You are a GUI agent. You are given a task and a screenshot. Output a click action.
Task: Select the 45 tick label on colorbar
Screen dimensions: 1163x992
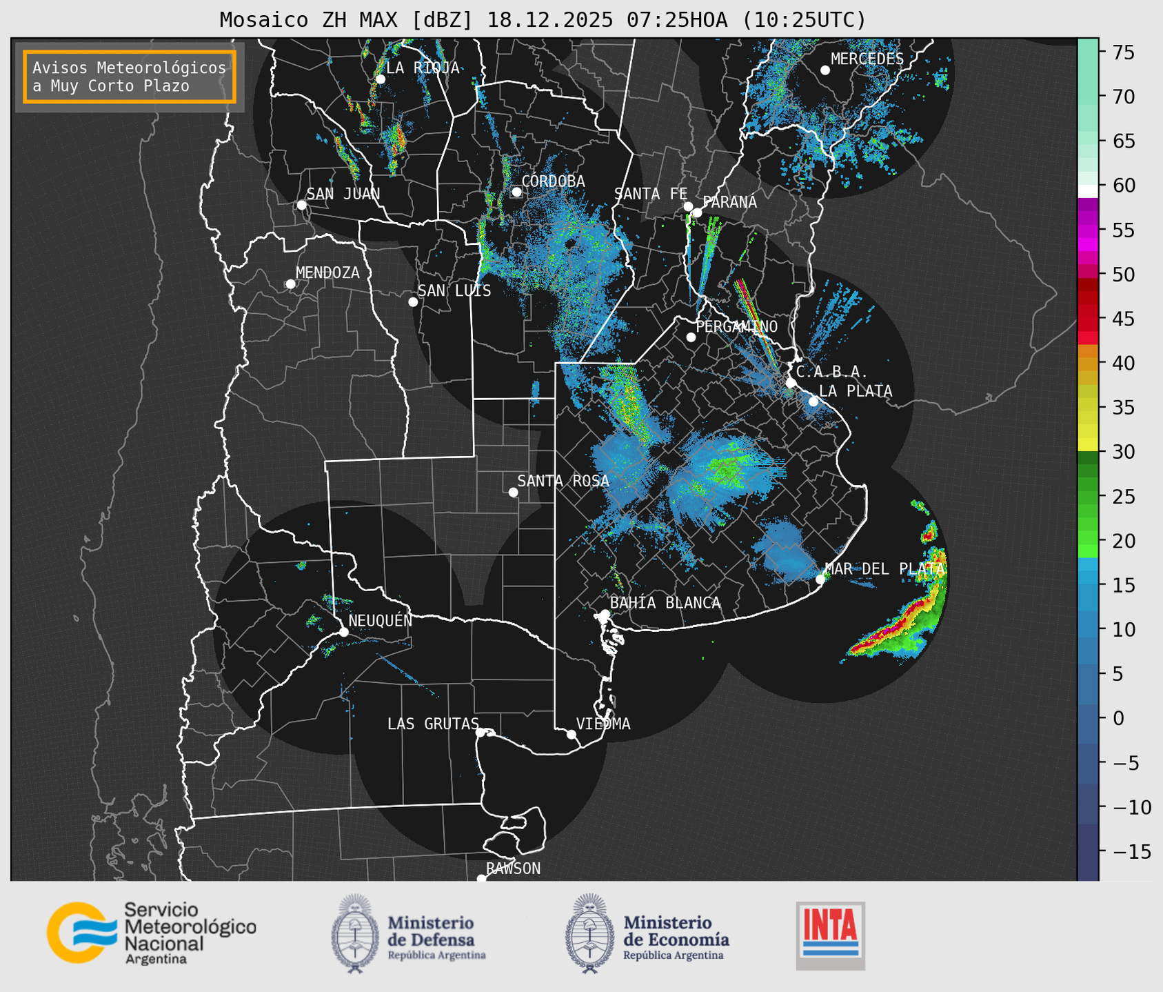coord(1123,319)
